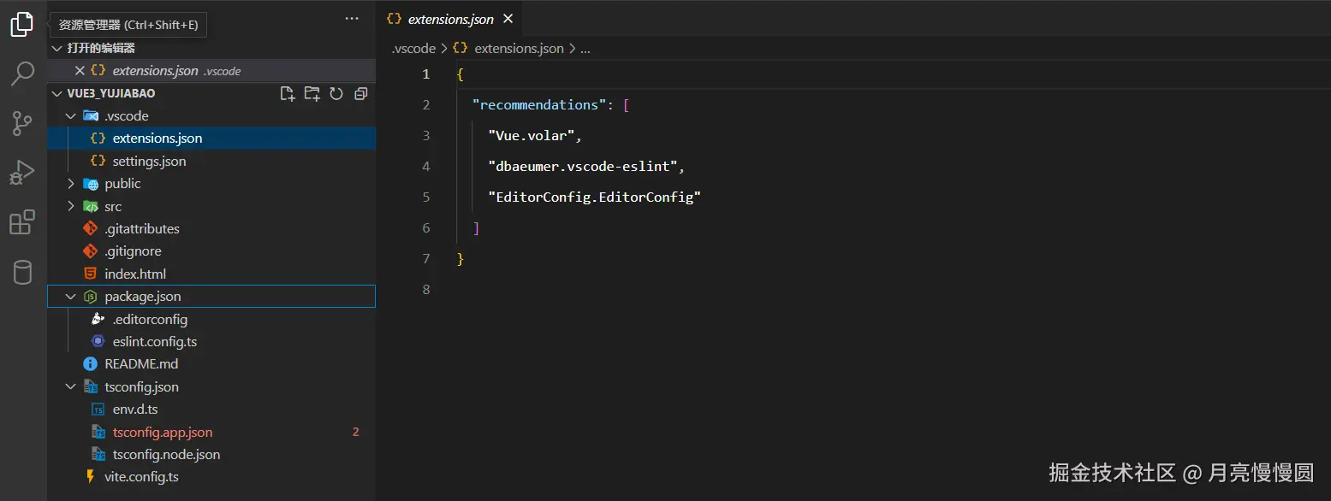1331x501 pixels.
Task: Click the New File icon in explorer header
Action: tap(288, 94)
